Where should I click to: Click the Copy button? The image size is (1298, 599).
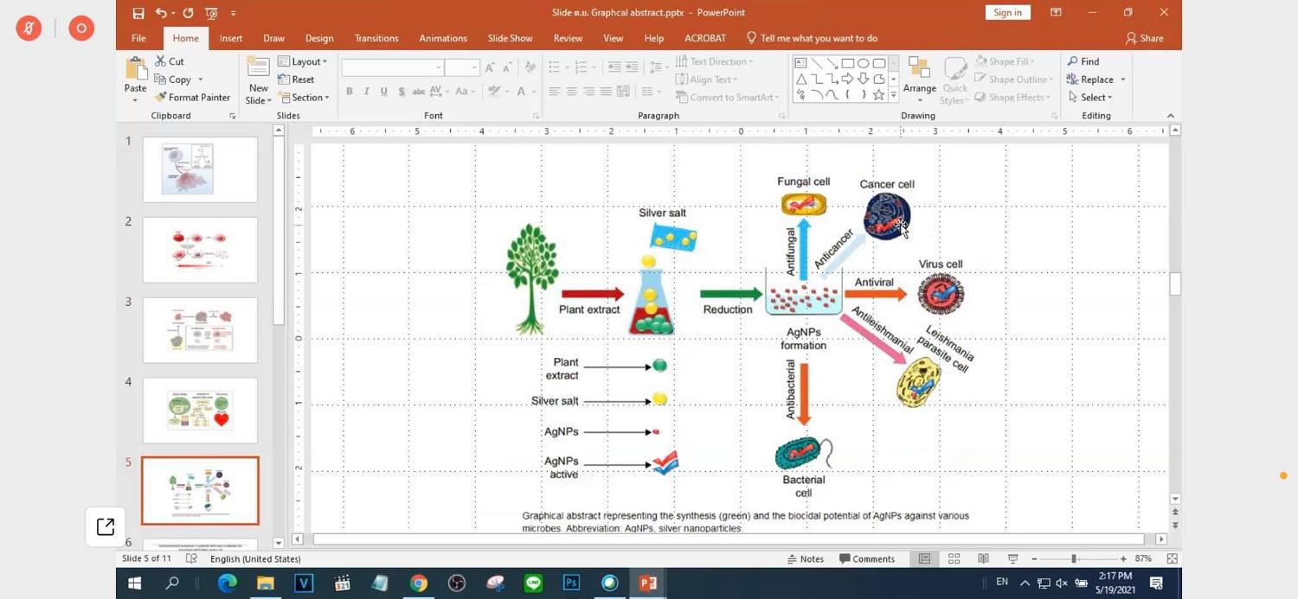pos(179,80)
